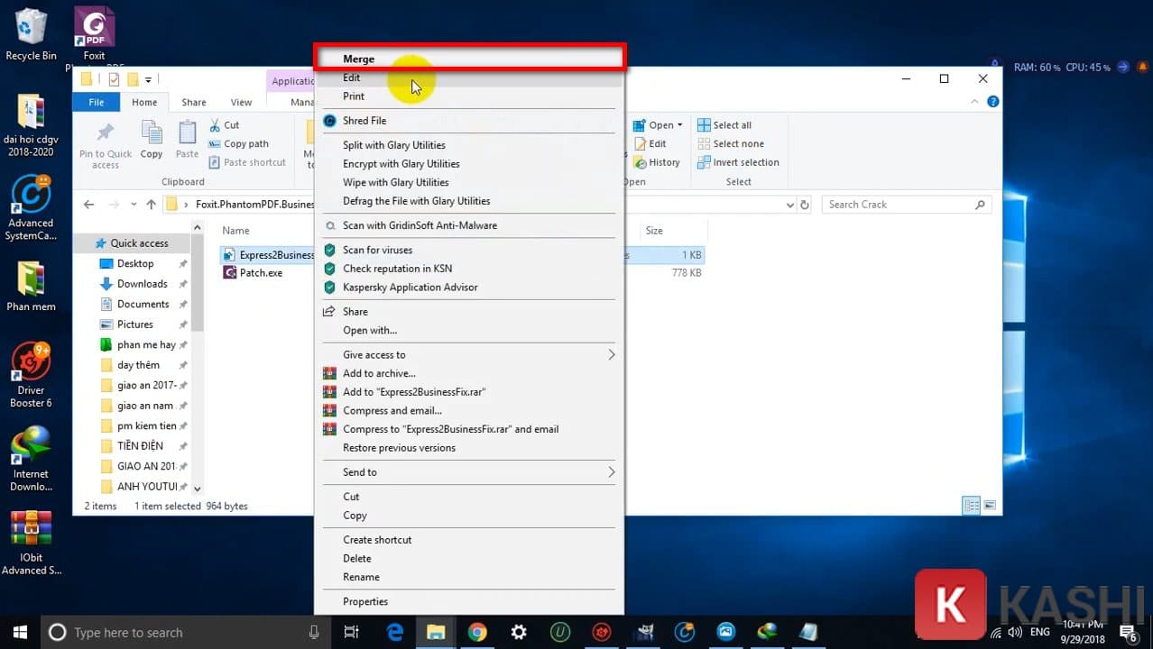
Task: Click the Help question mark icon
Action: pyautogui.click(x=992, y=102)
